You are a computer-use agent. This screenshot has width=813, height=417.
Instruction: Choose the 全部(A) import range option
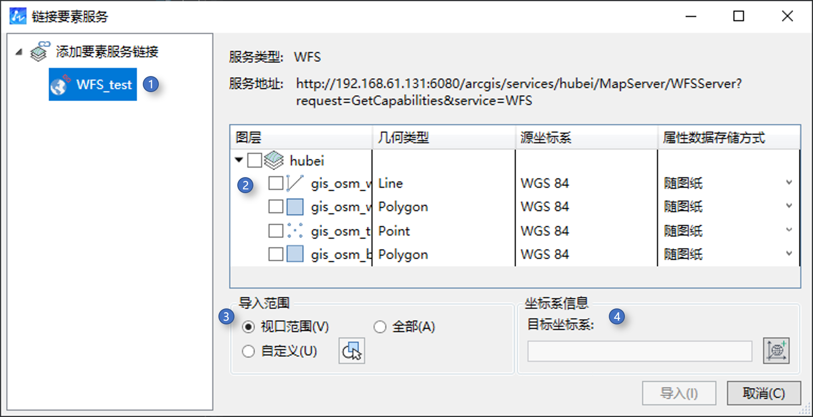tap(380, 327)
